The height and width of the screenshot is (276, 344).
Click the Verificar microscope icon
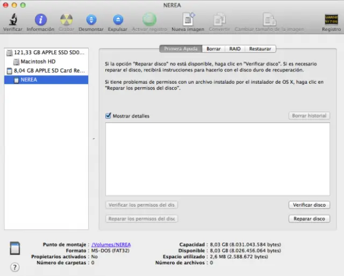[x=12, y=20]
